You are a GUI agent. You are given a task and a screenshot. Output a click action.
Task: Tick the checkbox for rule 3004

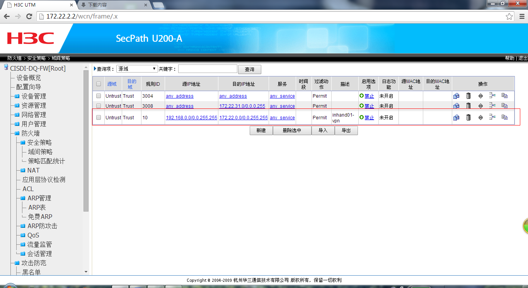[99, 96]
